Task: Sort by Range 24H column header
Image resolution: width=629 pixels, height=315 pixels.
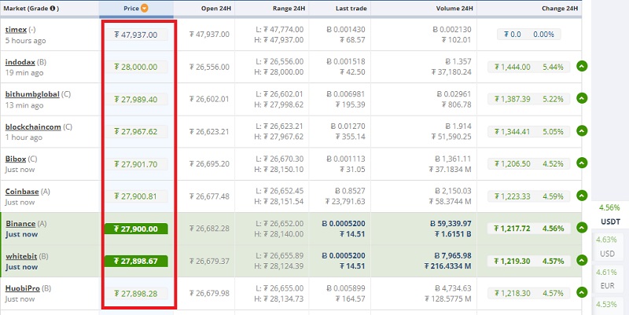Action: (x=288, y=9)
